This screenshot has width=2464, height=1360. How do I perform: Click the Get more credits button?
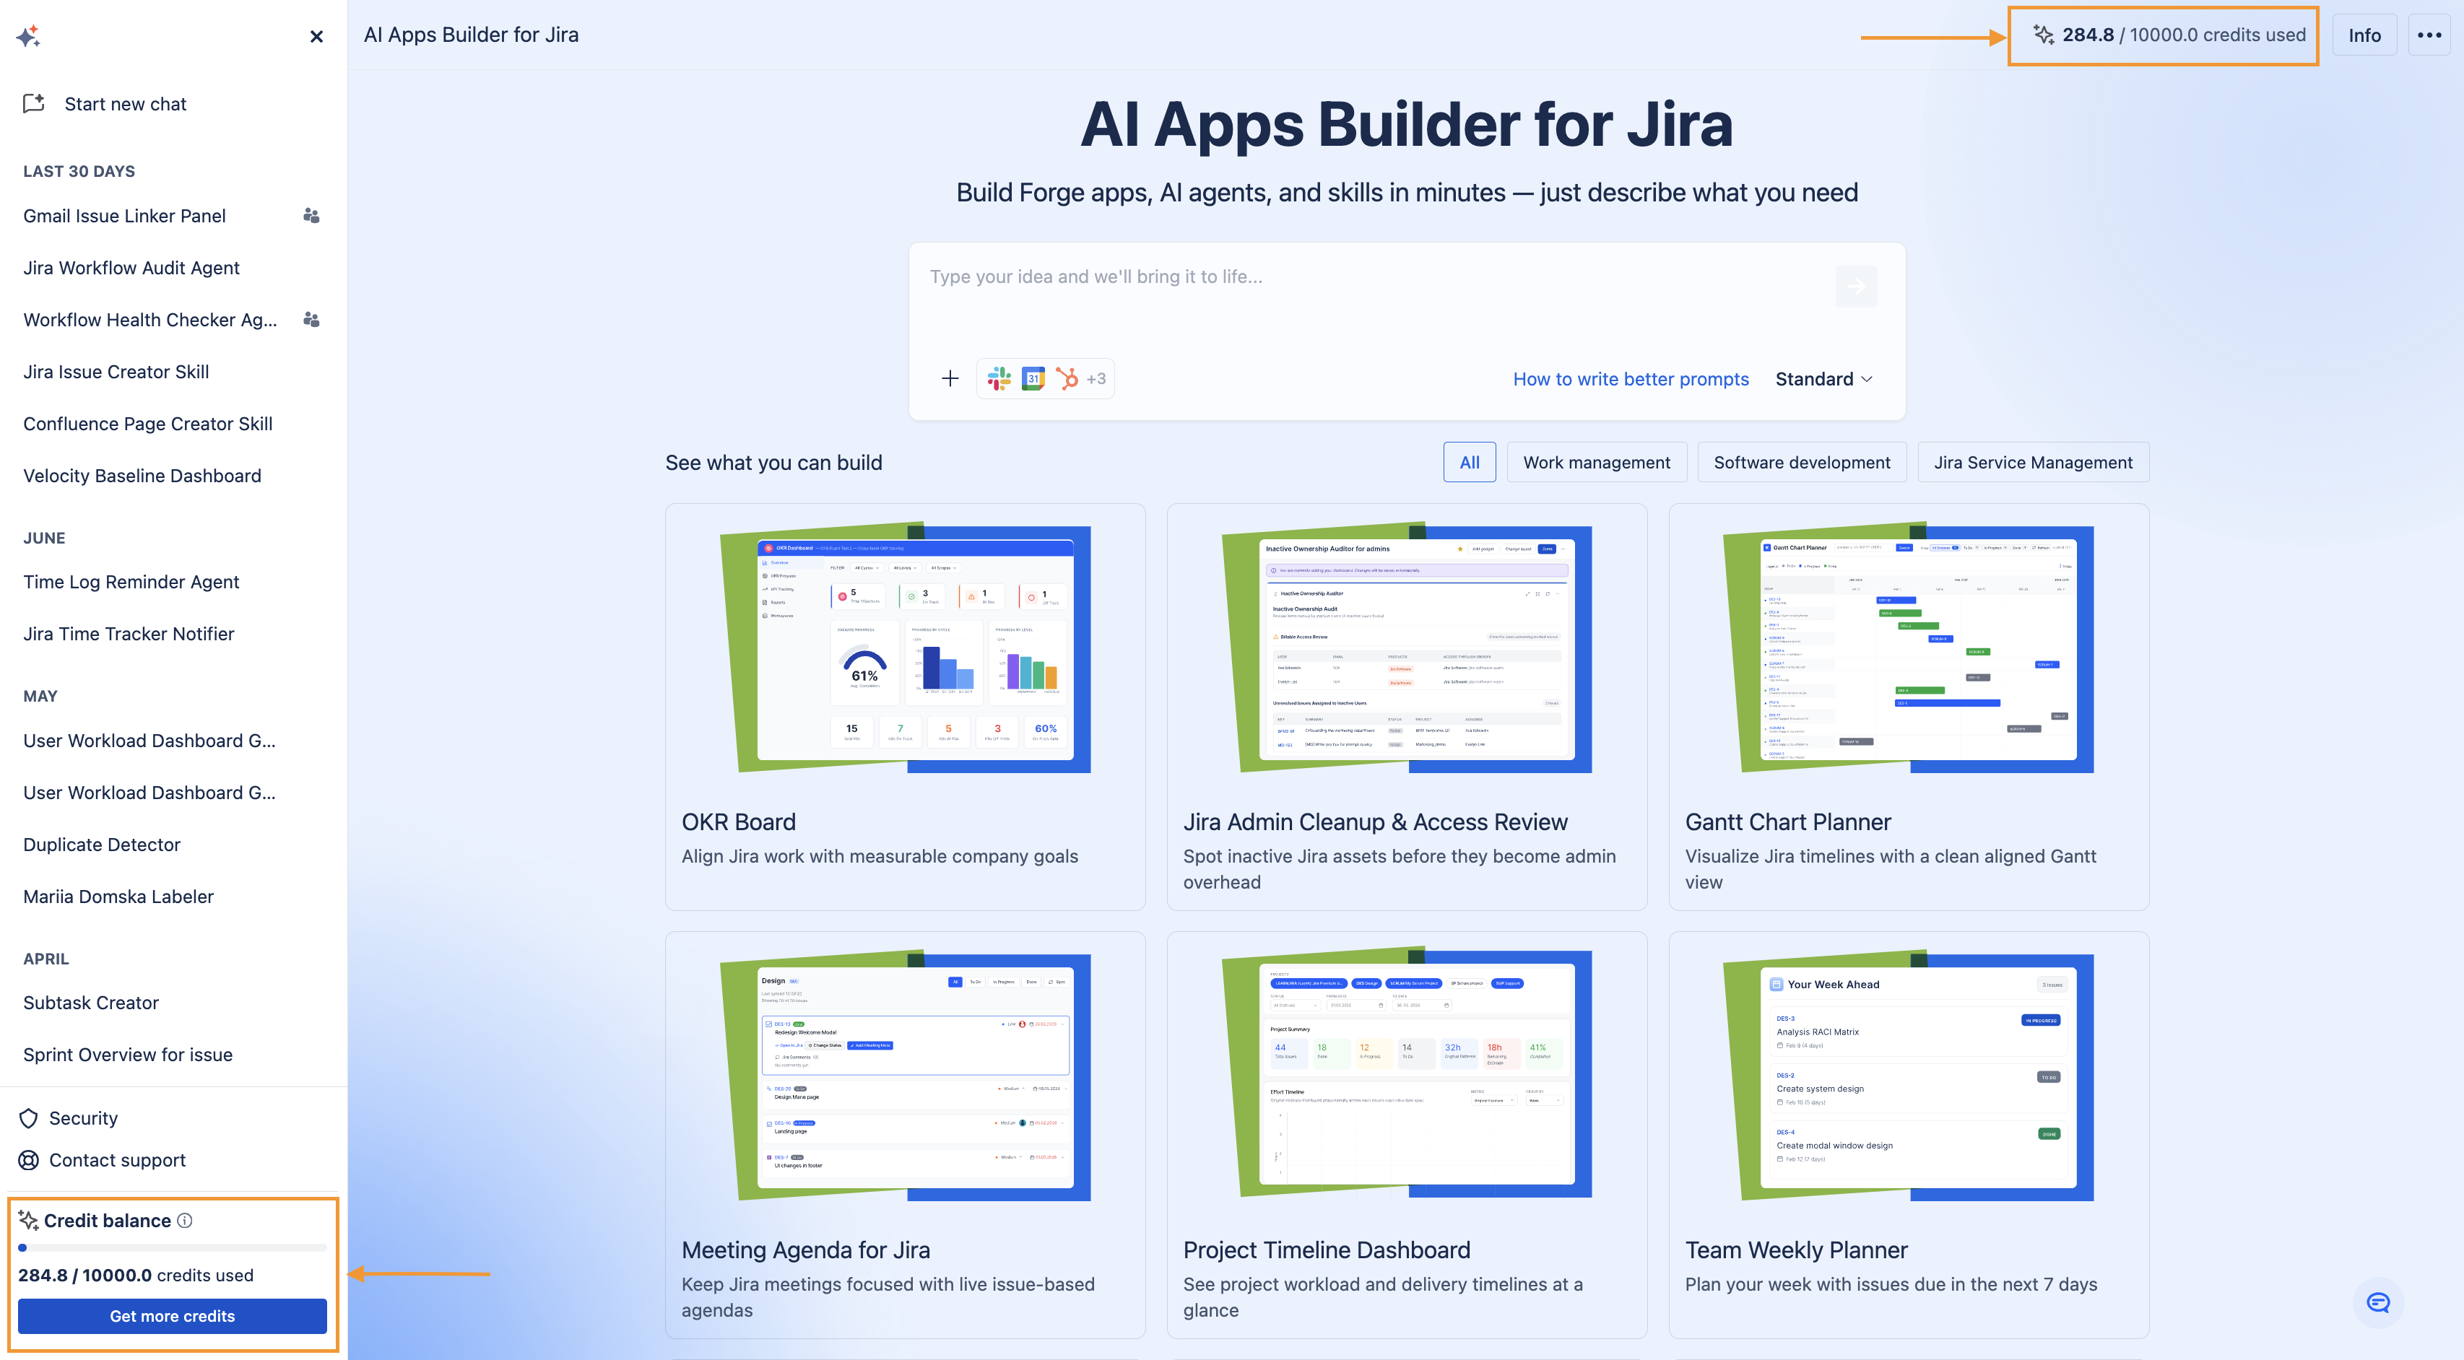(172, 1316)
